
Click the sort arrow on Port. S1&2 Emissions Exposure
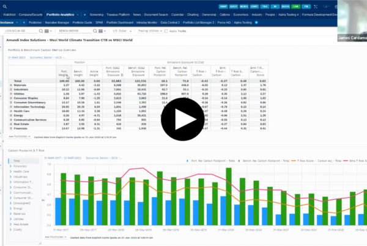(122, 75)
